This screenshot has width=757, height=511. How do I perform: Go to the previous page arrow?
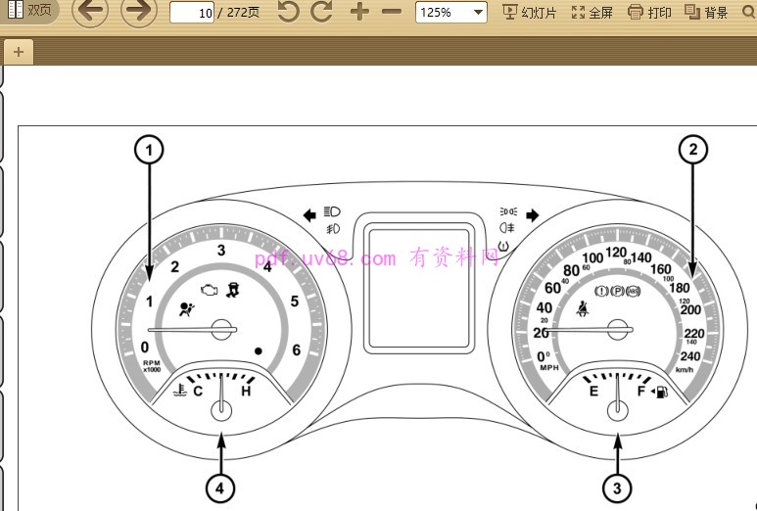(x=90, y=12)
